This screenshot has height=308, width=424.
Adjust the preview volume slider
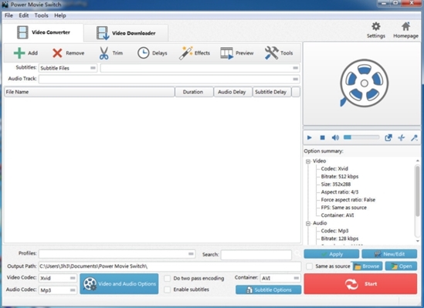tap(361, 137)
